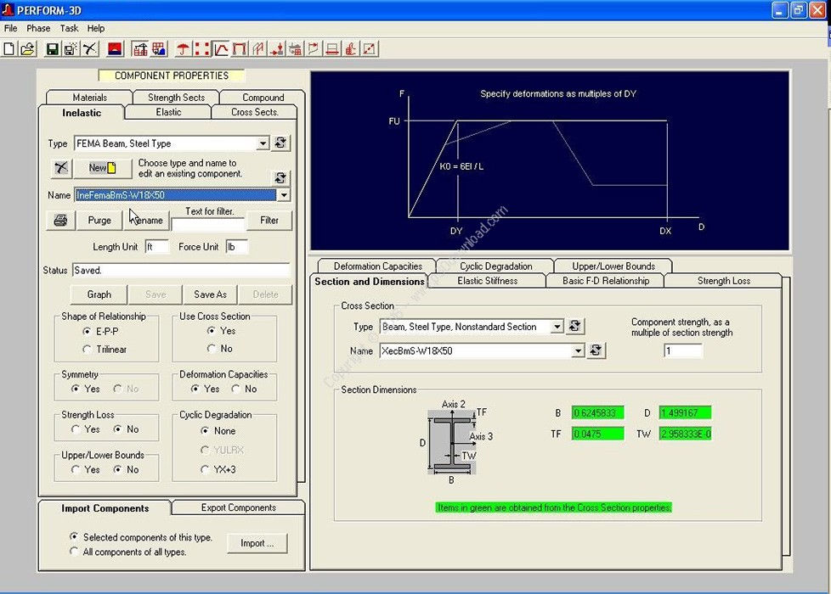The image size is (831, 594).
Task: Choose Selected components of this type
Action: pyautogui.click(x=74, y=537)
